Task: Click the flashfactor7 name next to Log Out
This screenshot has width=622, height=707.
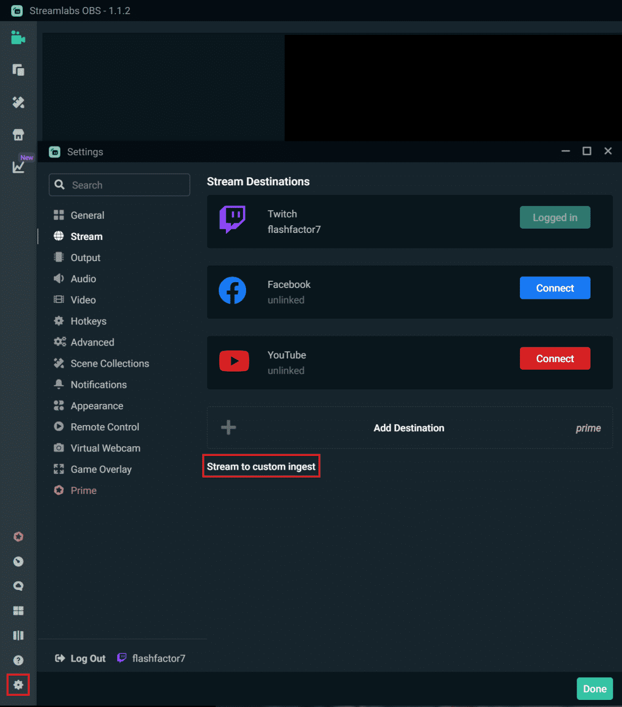Action: point(159,658)
